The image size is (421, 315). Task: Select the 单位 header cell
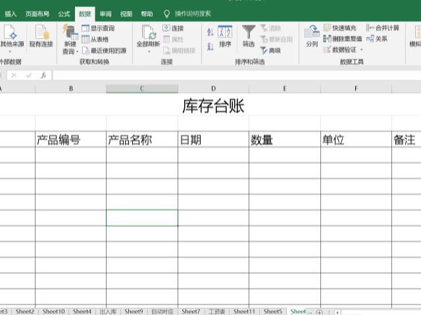click(356, 139)
